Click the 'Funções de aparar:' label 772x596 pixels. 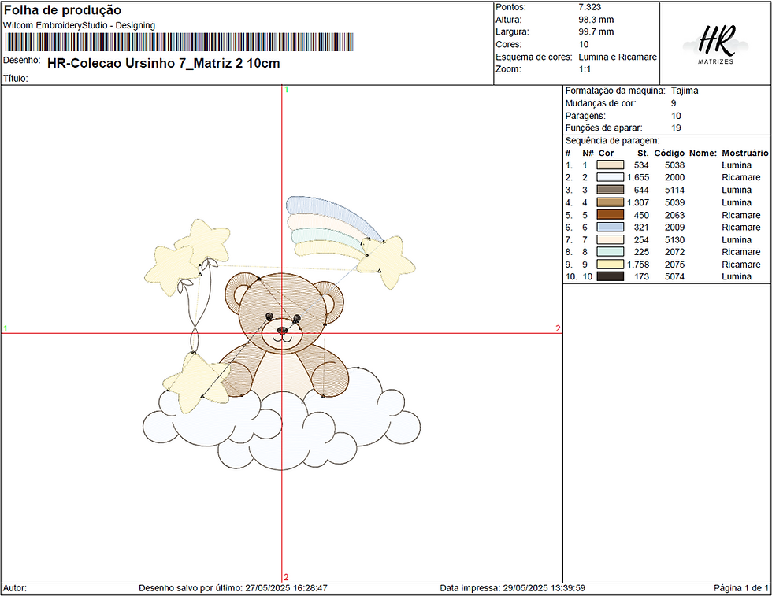click(x=603, y=128)
